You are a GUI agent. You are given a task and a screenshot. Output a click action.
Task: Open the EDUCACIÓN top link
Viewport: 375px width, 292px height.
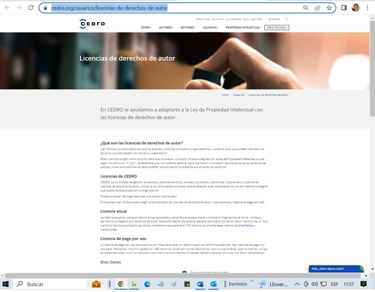click(218, 19)
